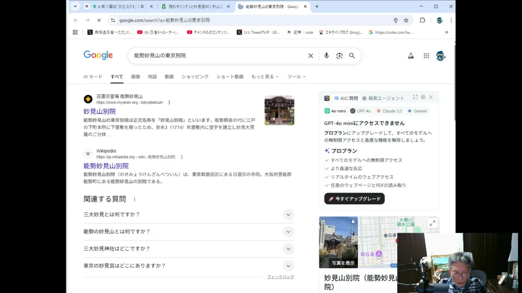The width and height of the screenshot is (522, 293).
Task: Switch to the 小泉八雲は「文化スパイ」 tab
Action: (119, 7)
